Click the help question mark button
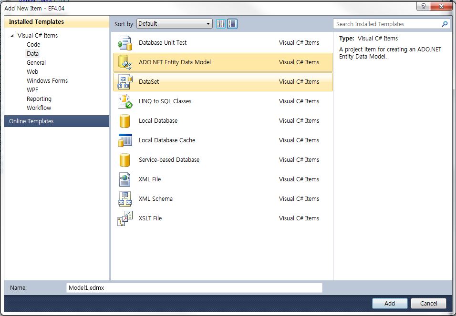The width and height of the screenshot is (456, 316). click(424, 6)
